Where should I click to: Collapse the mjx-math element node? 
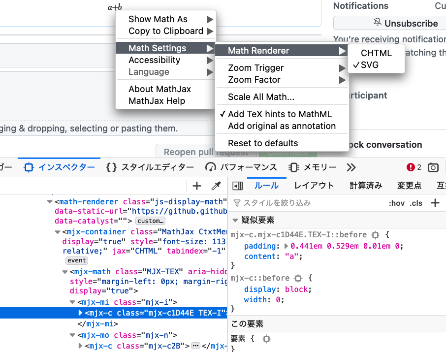[x=65, y=272]
